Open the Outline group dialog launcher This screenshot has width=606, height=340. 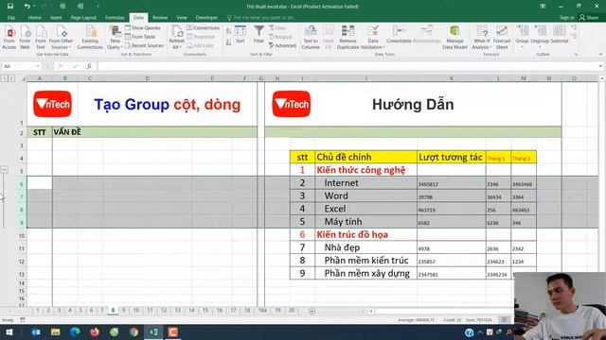[576, 55]
